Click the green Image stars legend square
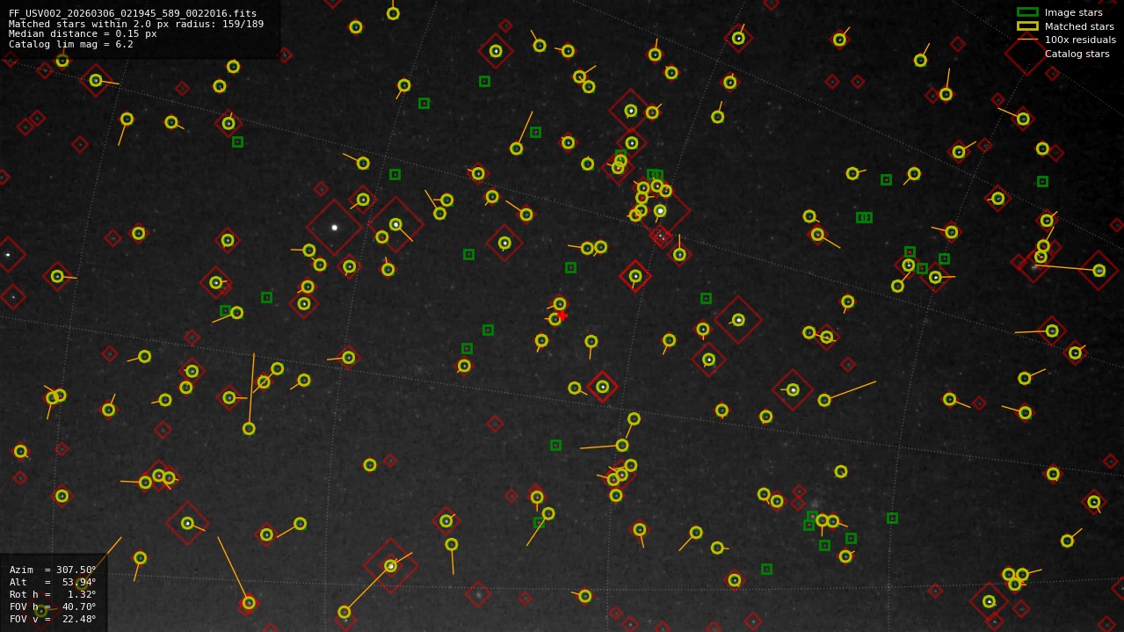This screenshot has height=632, width=1124. (x=1027, y=12)
